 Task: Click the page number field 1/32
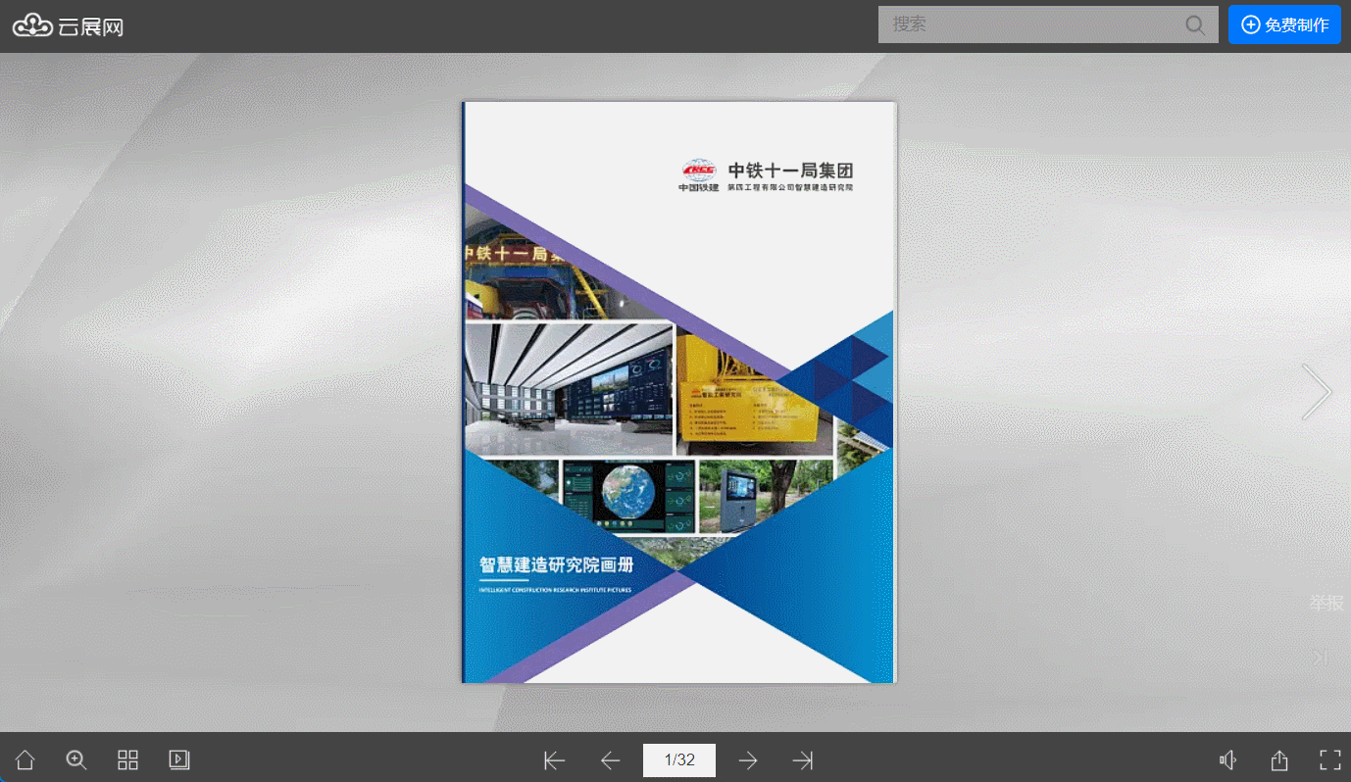point(679,759)
